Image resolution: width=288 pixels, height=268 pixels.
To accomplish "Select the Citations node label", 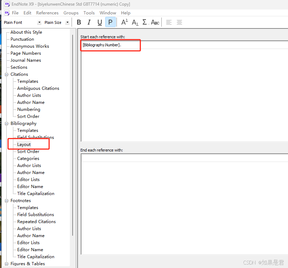I will click(x=19, y=74).
